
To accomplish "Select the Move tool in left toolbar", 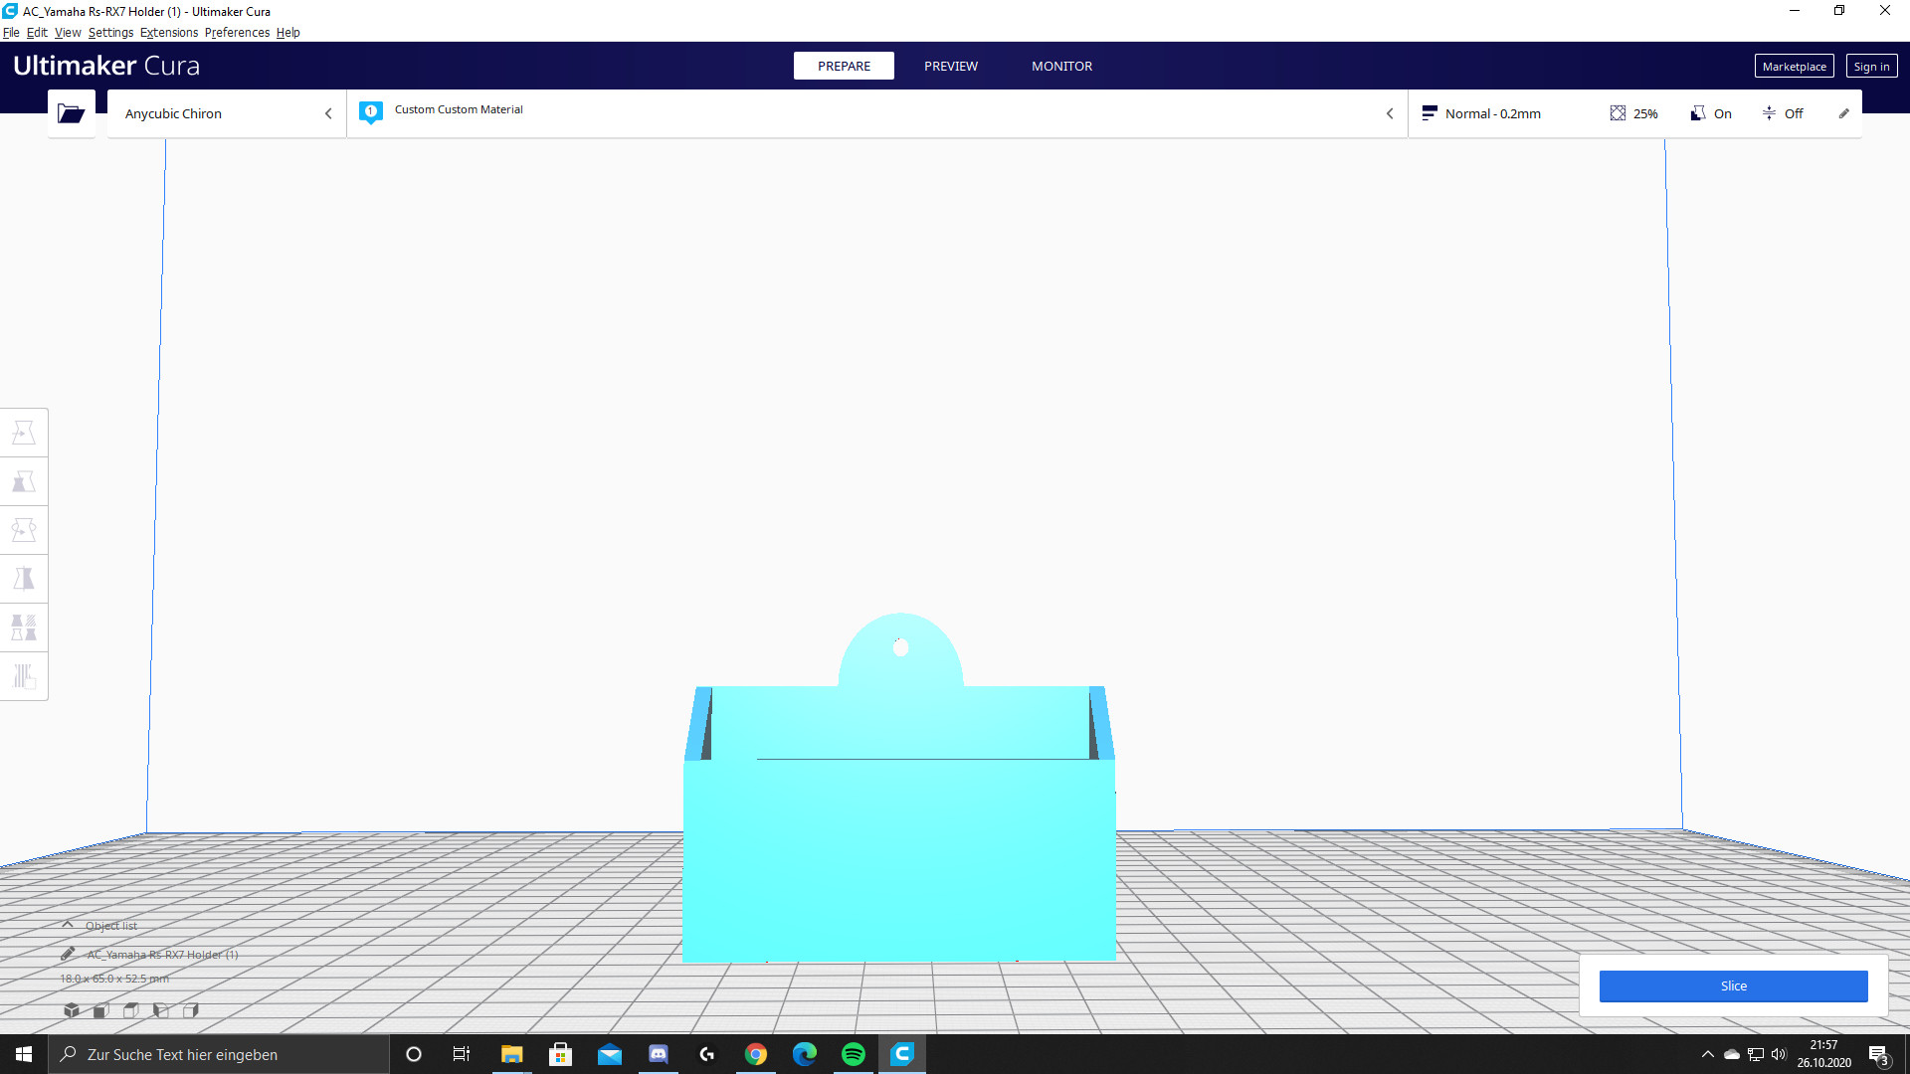I will pyautogui.click(x=24, y=433).
